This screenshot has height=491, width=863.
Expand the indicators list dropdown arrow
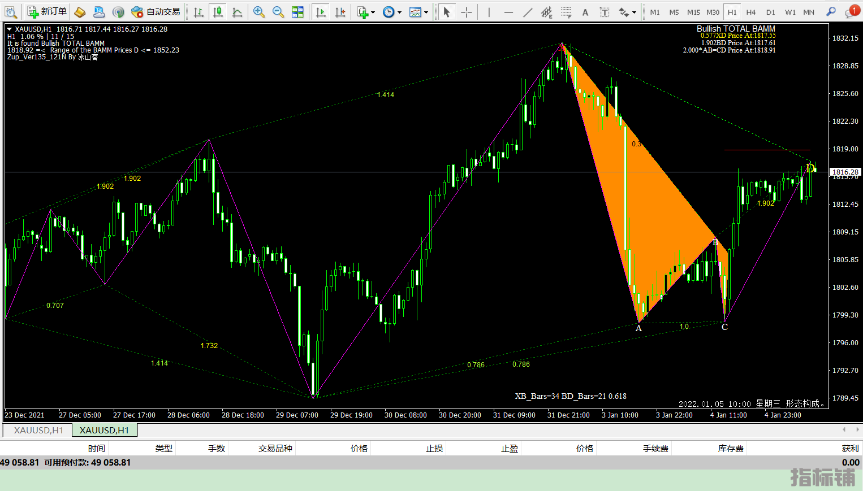point(373,12)
